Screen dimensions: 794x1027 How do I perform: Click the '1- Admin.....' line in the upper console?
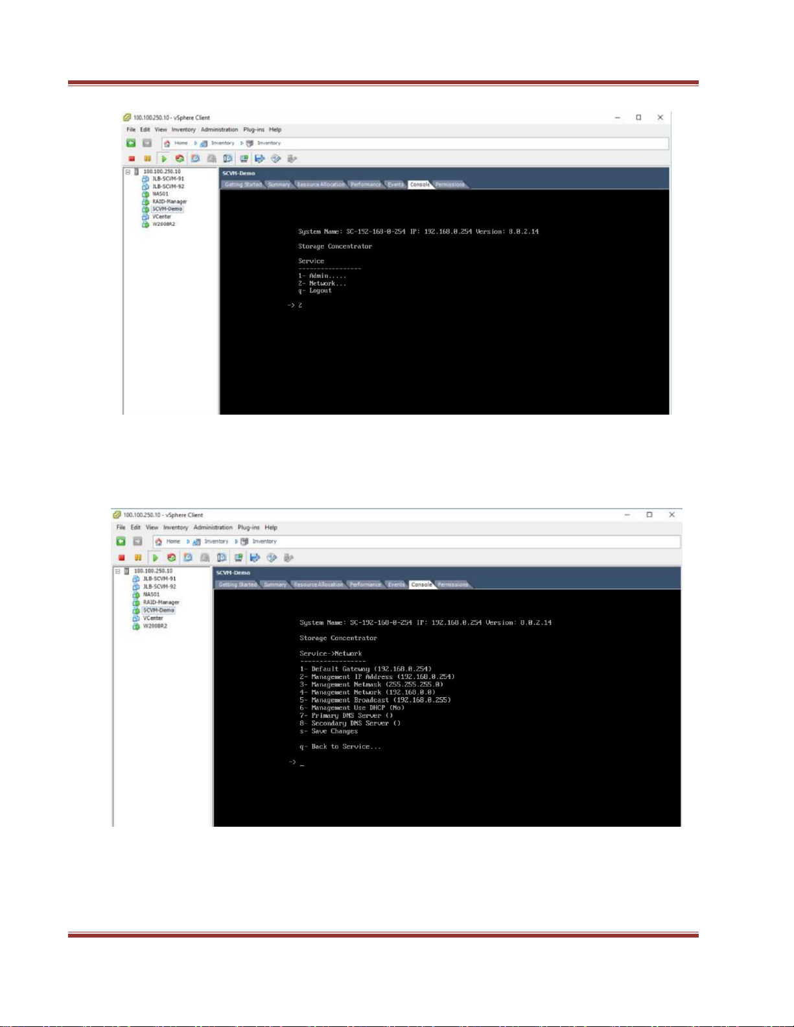tap(322, 276)
